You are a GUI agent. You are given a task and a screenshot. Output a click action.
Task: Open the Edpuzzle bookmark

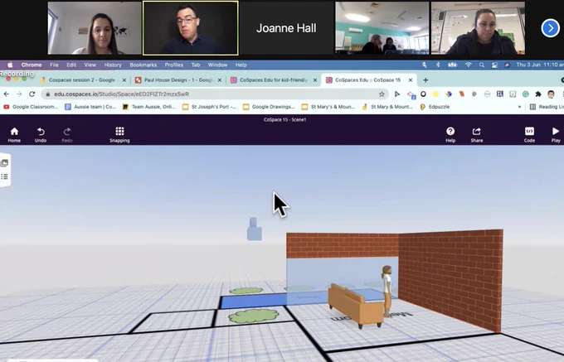click(435, 107)
